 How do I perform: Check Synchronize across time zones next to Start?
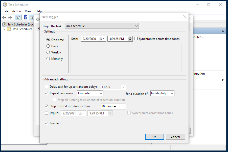click(x=136, y=39)
